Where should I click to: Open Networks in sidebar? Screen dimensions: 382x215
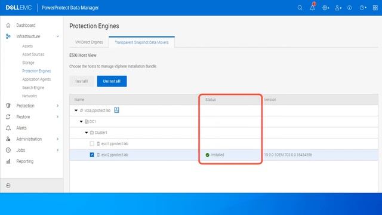click(30, 96)
